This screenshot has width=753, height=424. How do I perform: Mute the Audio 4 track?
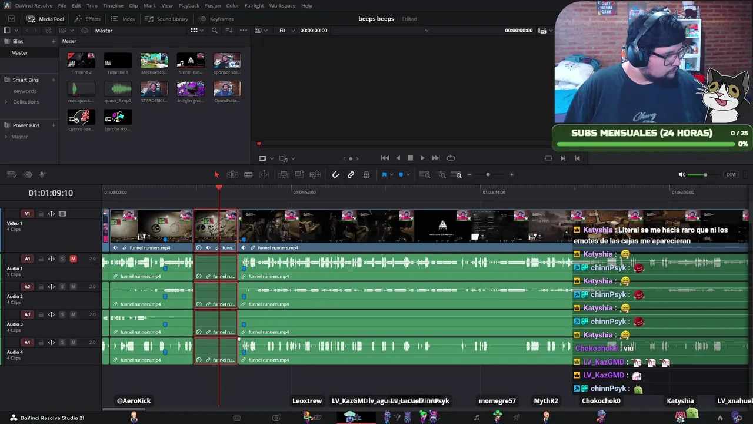pyautogui.click(x=74, y=343)
